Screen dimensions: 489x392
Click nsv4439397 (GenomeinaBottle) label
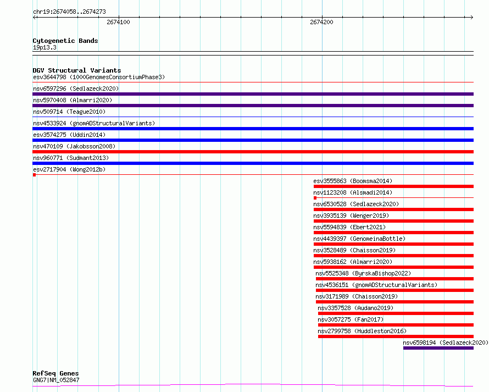359,239
